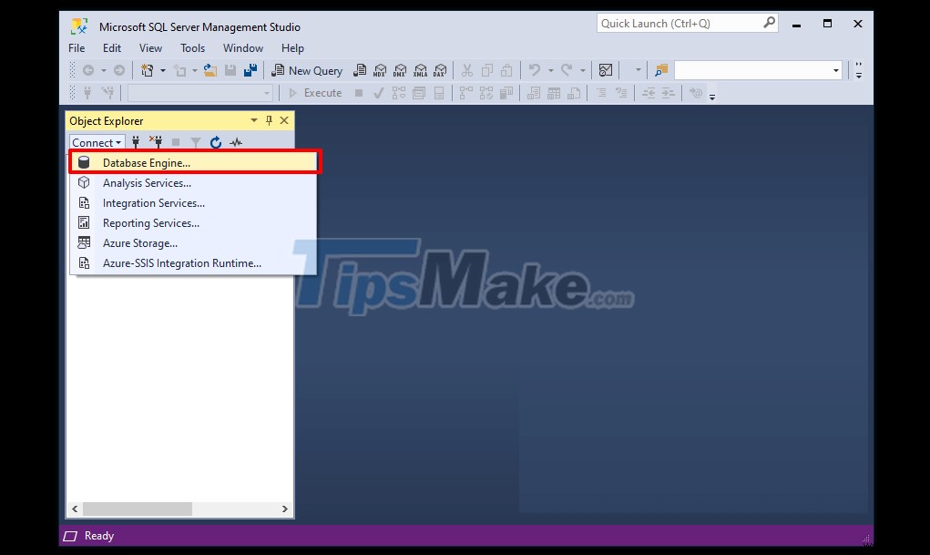The image size is (930, 555).
Task: Open the Undo history dropdown arrow
Action: point(550,71)
